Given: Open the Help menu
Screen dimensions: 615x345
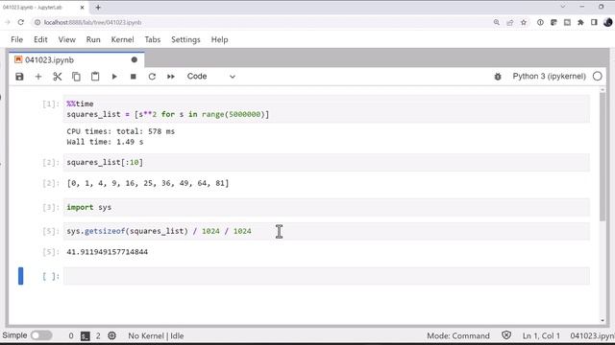Looking at the screenshot, I should [220, 39].
